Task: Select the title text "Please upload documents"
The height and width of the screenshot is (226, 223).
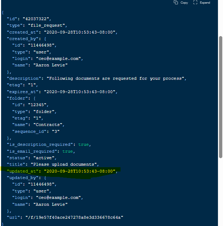Action: pos(64,165)
